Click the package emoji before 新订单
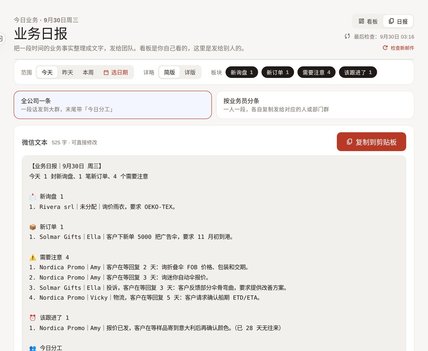The height and width of the screenshot is (351, 428). click(33, 227)
